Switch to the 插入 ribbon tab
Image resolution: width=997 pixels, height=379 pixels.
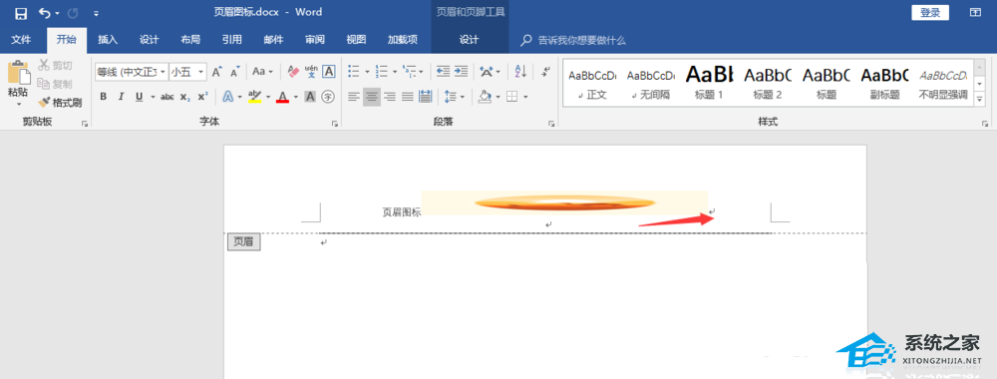click(x=108, y=40)
